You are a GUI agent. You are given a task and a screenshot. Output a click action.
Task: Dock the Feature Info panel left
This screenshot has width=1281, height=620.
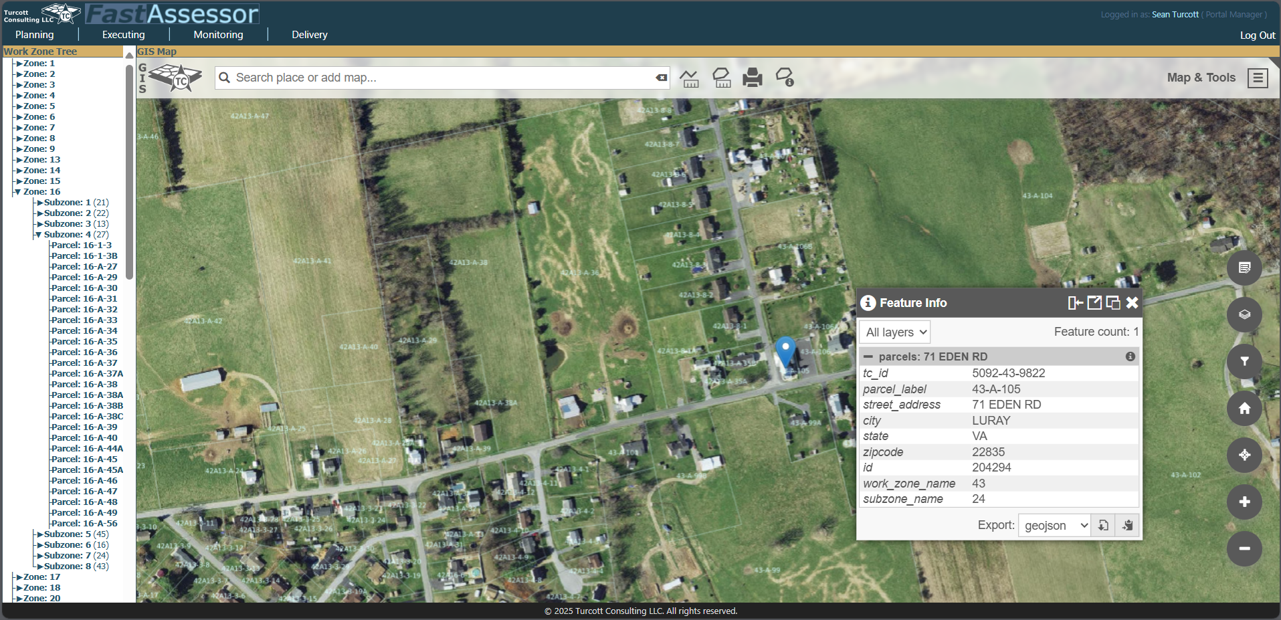1075,302
